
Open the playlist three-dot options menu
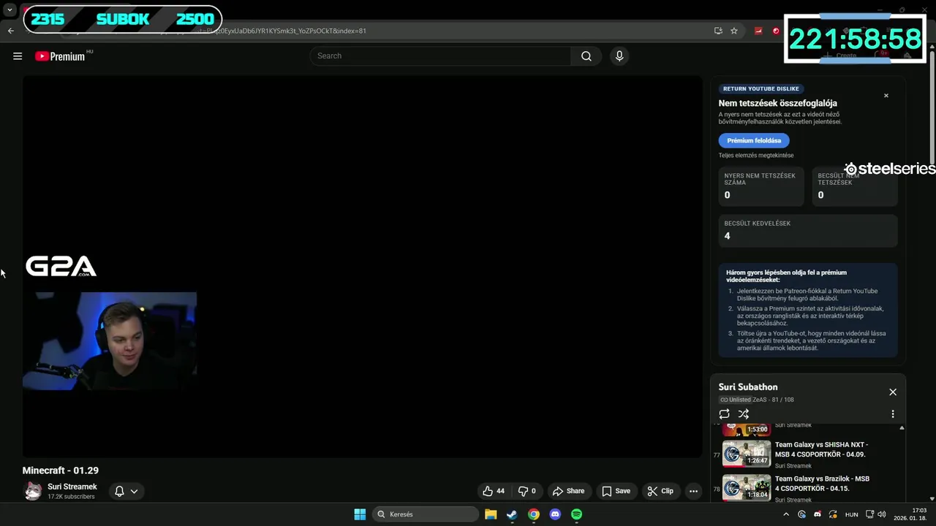pos(892,413)
